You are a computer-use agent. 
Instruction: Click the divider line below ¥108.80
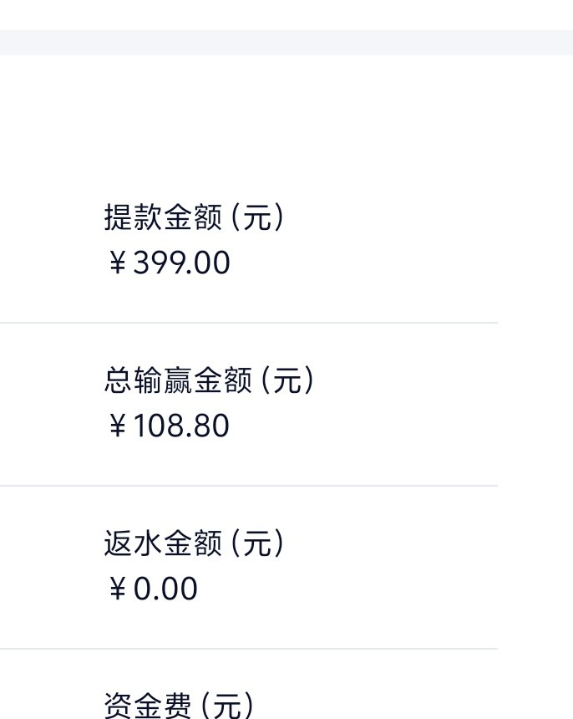pyautogui.click(x=249, y=486)
